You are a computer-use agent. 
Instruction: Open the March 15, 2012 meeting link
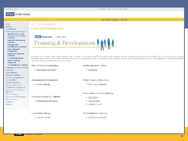94,101
